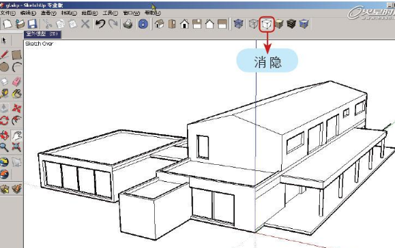
Task: Select the Zoom magnifier tool
Action: pos(4,147)
